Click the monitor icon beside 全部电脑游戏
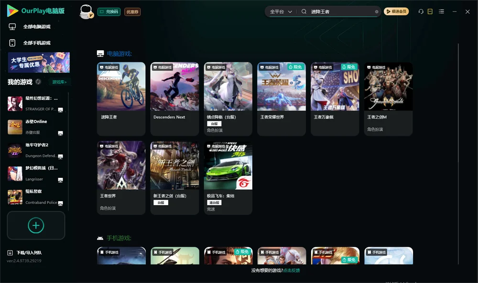This screenshot has height=283, width=478. pos(12,27)
